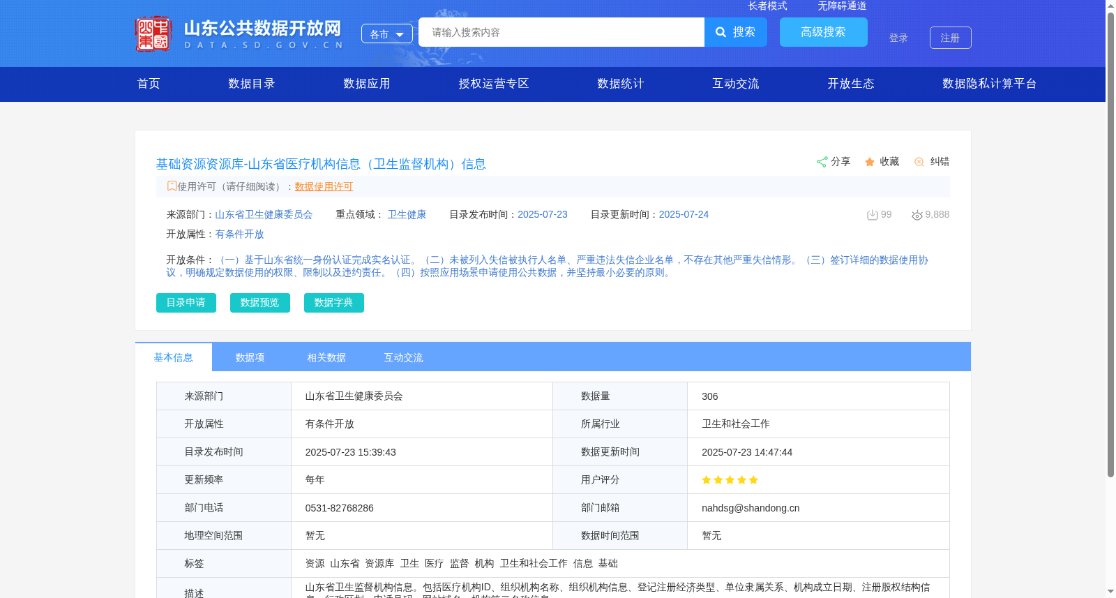Click the search input field

(561, 32)
